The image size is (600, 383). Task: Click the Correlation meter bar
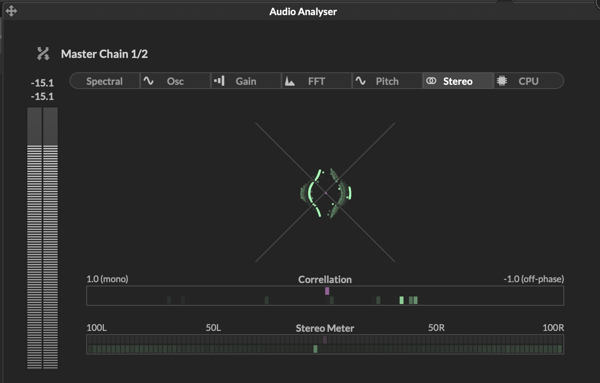click(x=325, y=295)
